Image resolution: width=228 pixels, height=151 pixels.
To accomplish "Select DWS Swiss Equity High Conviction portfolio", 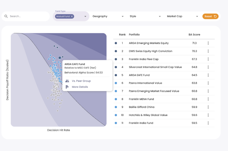I will (x=150, y=51).
